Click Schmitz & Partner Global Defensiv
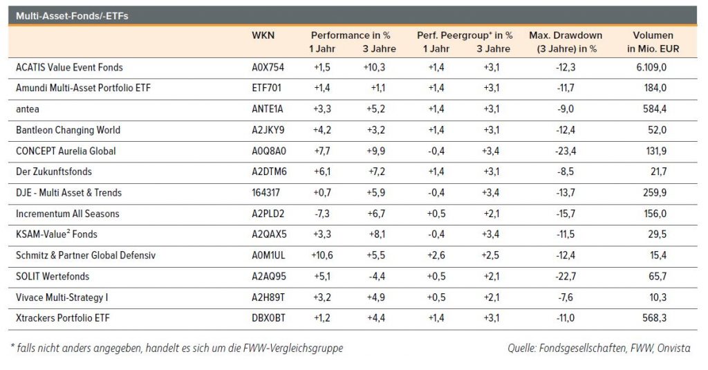Image resolution: width=708 pixels, height=370 pixels. [x=85, y=255]
